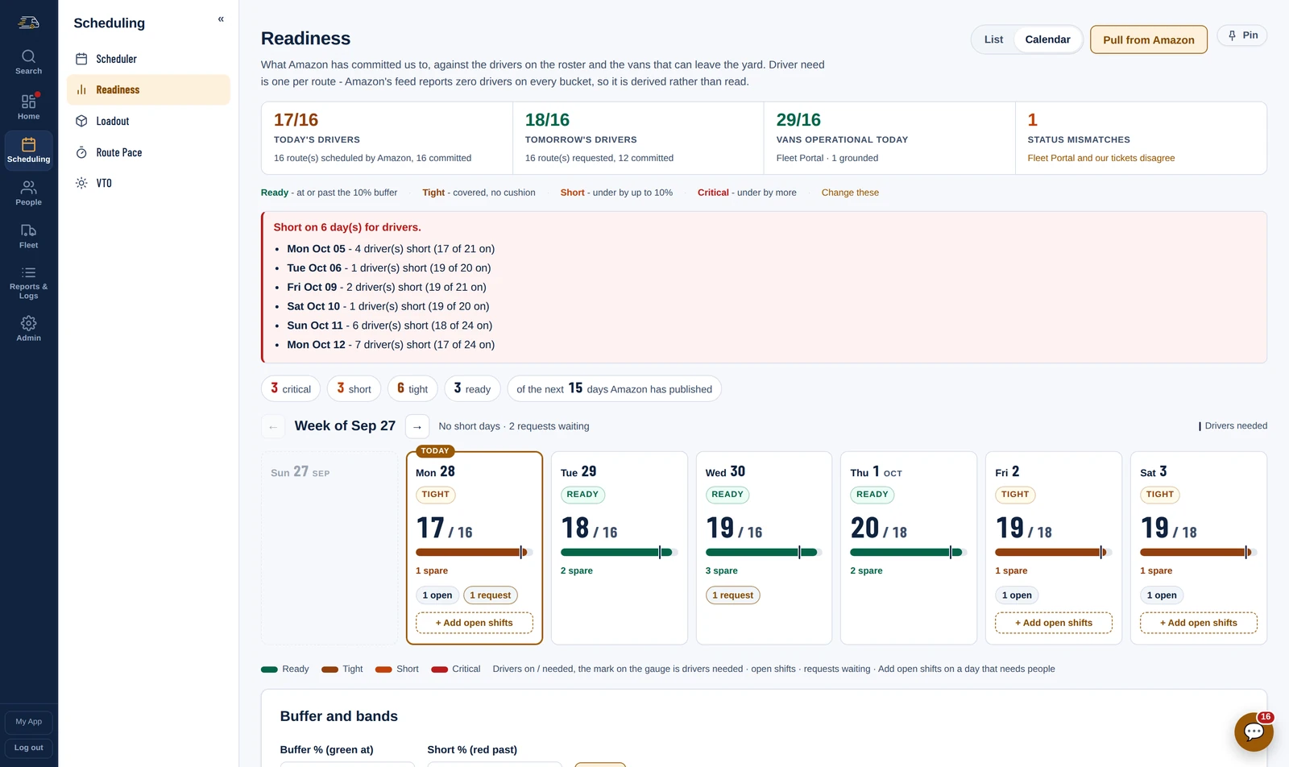Click the 1 request chip on Mon 28

[491, 595]
